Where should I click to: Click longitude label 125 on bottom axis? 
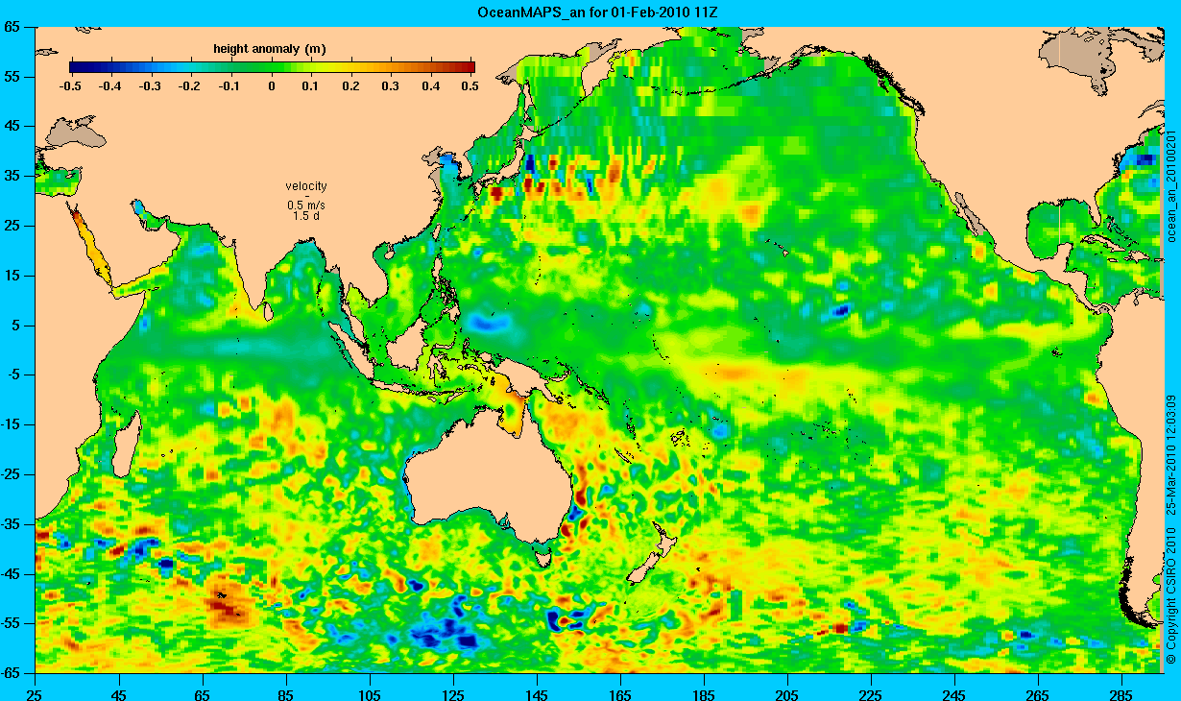coord(453,693)
